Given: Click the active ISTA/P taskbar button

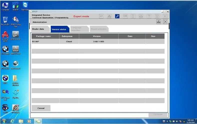Looking at the screenshot, I should pyautogui.click(x=38, y=121).
